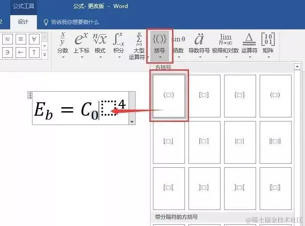The width and height of the screenshot is (305, 226).
Task: Open the 大型运算符 large operator gallery
Action: (139, 46)
